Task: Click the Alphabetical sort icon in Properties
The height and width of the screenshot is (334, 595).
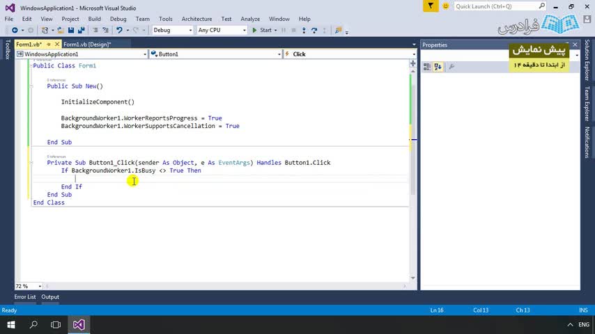Action: [438, 67]
